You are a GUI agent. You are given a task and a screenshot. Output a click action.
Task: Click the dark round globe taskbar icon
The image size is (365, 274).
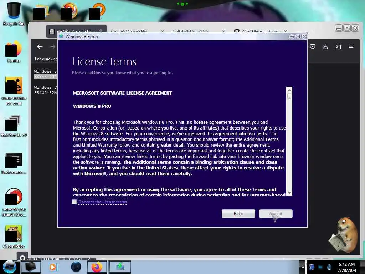click(76, 267)
